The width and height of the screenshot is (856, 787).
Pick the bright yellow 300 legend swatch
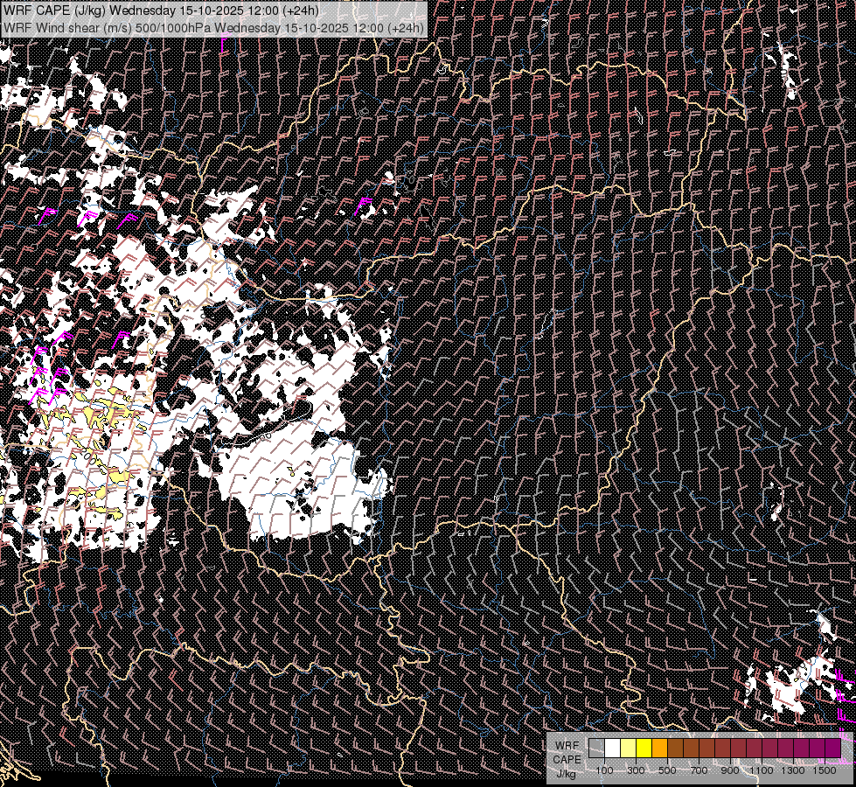644,749
